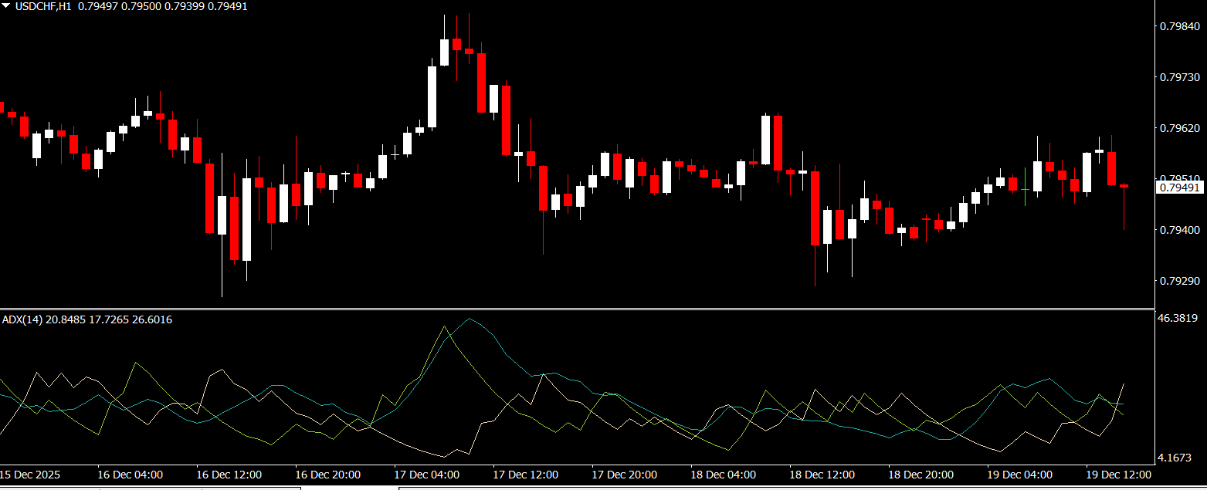Click the 26.6016 value in ADX header
The image size is (1207, 490).
pyautogui.click(x=152, y=319)
